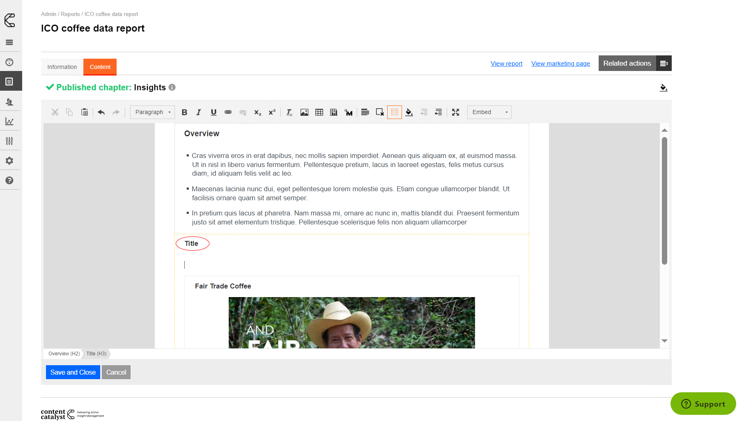The height and width of the screenshot is (421, 744).
Task: Click the clear formatting icon
Action: click(289, 112)
